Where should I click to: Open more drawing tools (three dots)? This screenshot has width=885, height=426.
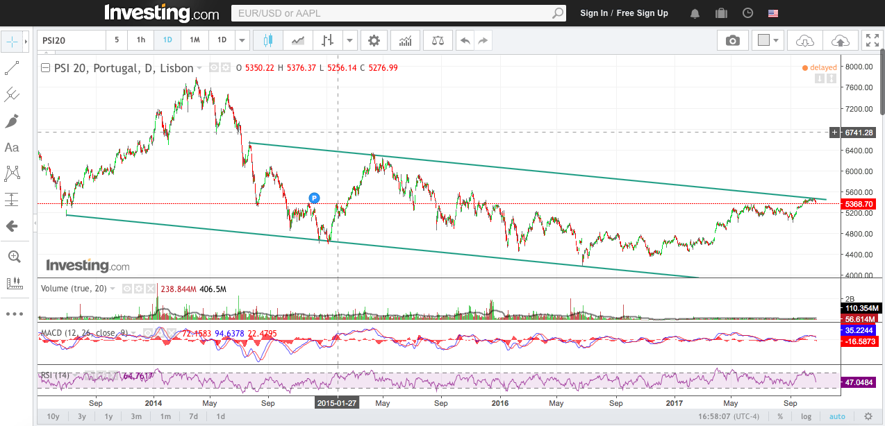coord(14,314)
